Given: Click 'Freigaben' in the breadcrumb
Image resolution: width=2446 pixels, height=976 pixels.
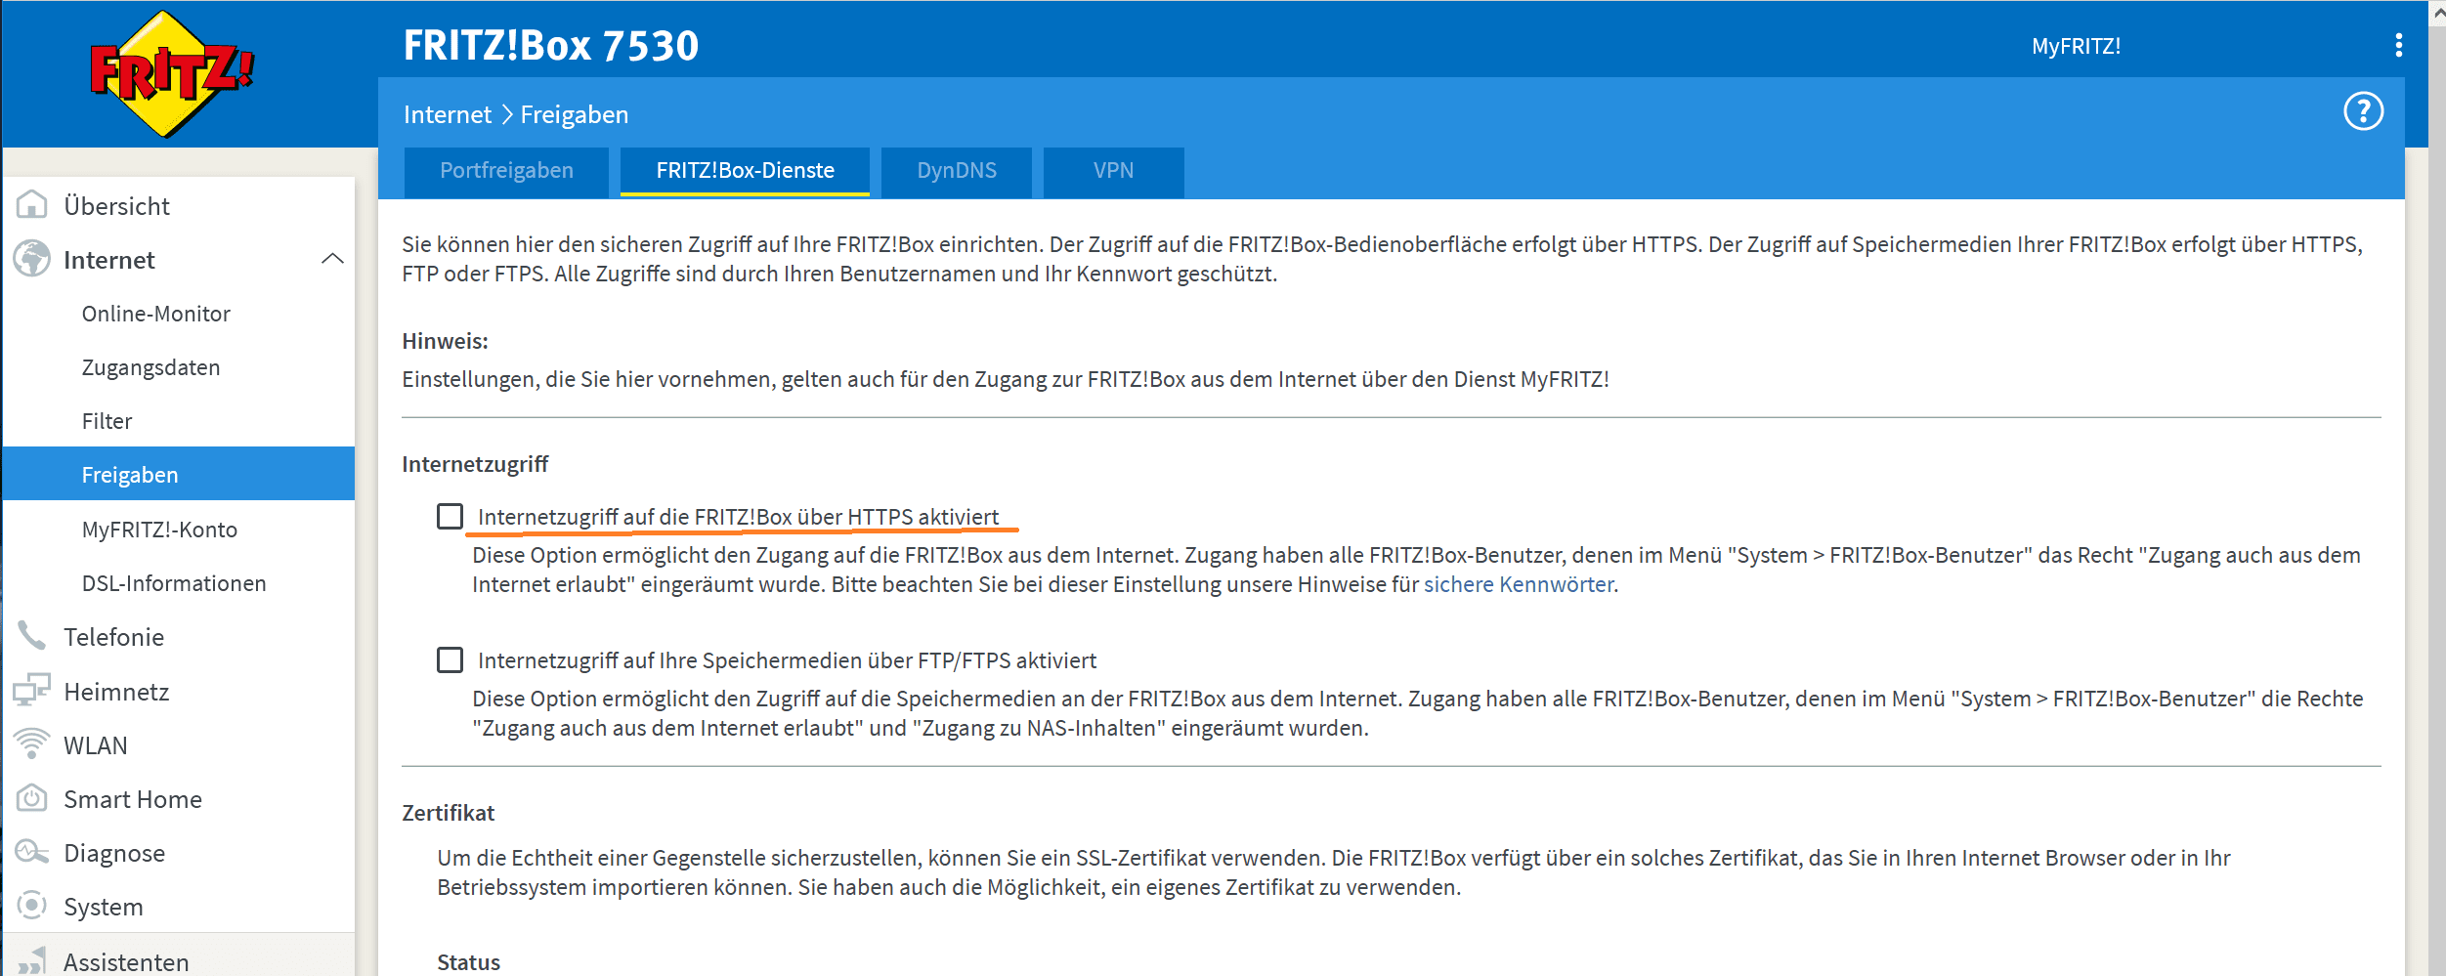Looking at the screenshot, I should [575, 114].
